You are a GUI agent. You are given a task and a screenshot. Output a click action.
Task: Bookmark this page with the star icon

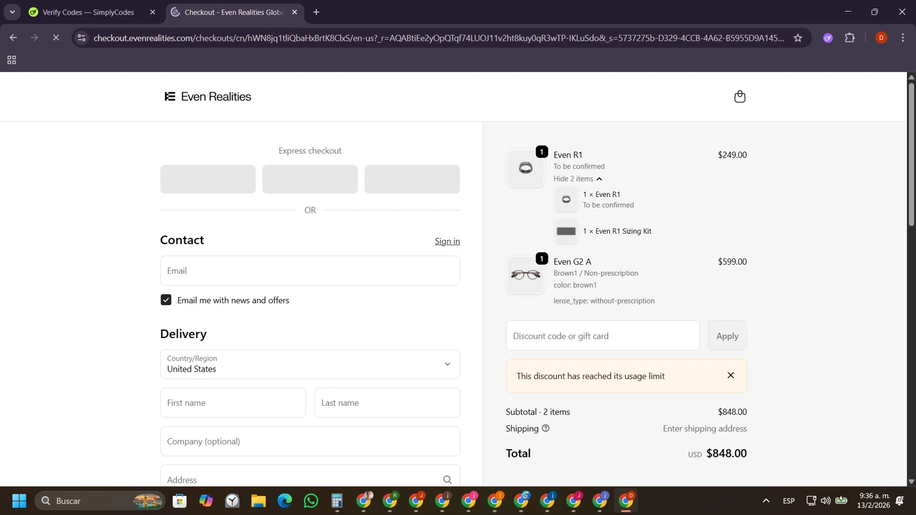[x=798, y=38]
